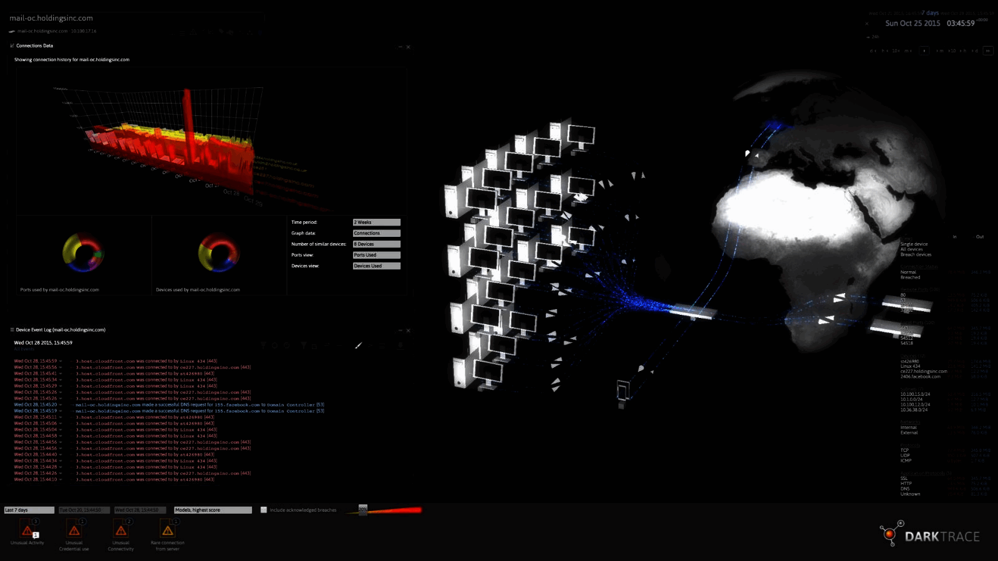Screen dimensions: 998x561
Task: Close the Device Event Log panel
Action: coord(409,330)
